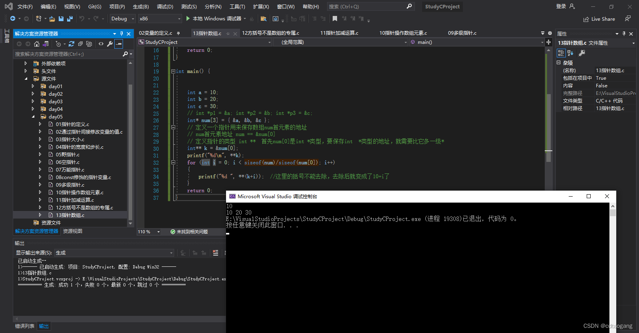The height and width of the screenshot is (333, 639).
Task: Save the current file with floppy icon
Action: click(61, 19)
